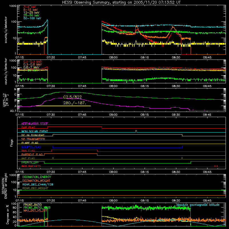229x229 pixels.
Task: Click the FRONT_RATIO_1225 legend label
Action: (x=37, y=208)
